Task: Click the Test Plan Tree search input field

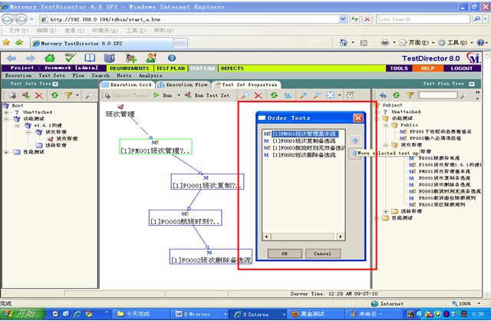Action: [438, 95]
